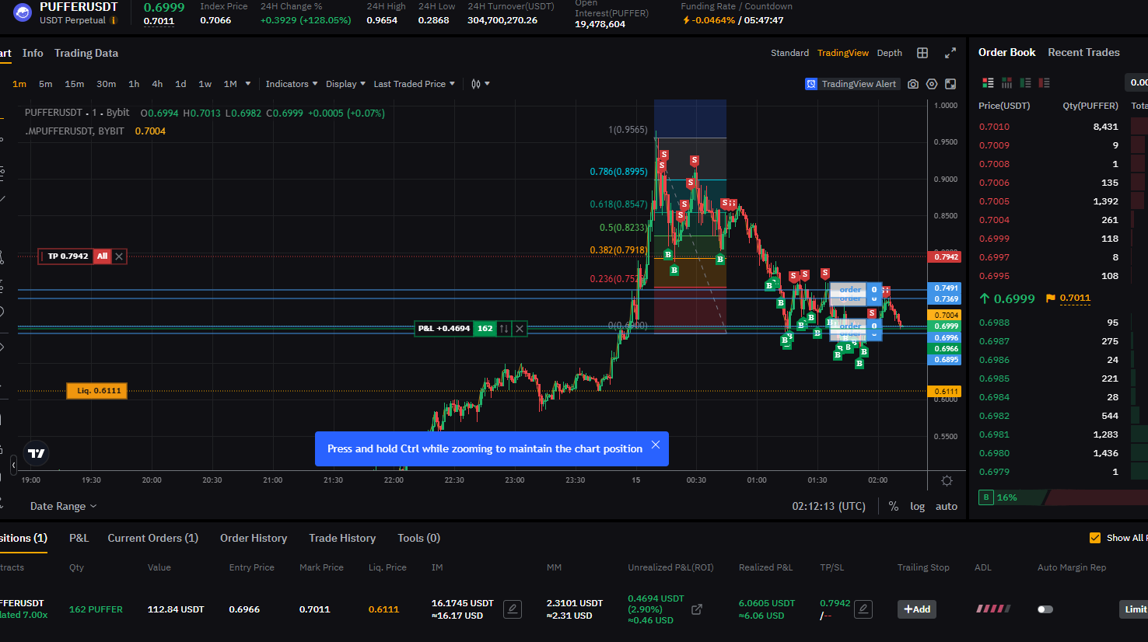Toggle auto scale on chart

[947, 506]
